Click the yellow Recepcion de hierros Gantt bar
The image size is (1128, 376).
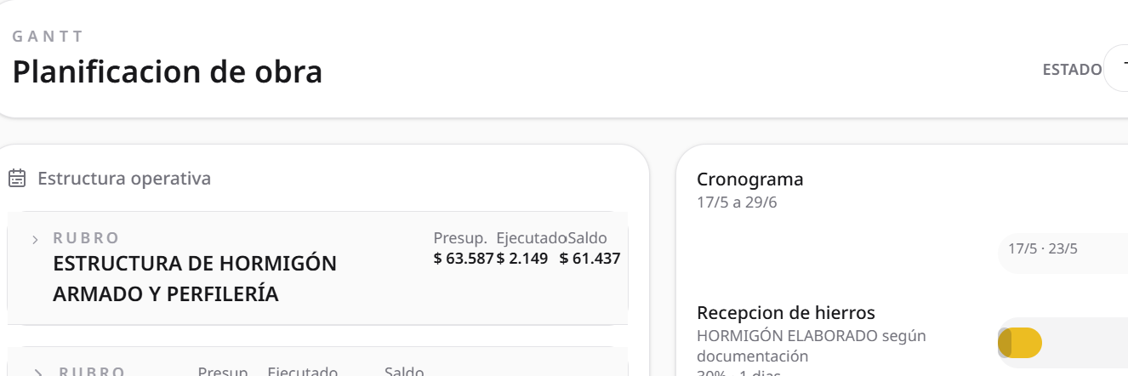point(1020,343)
